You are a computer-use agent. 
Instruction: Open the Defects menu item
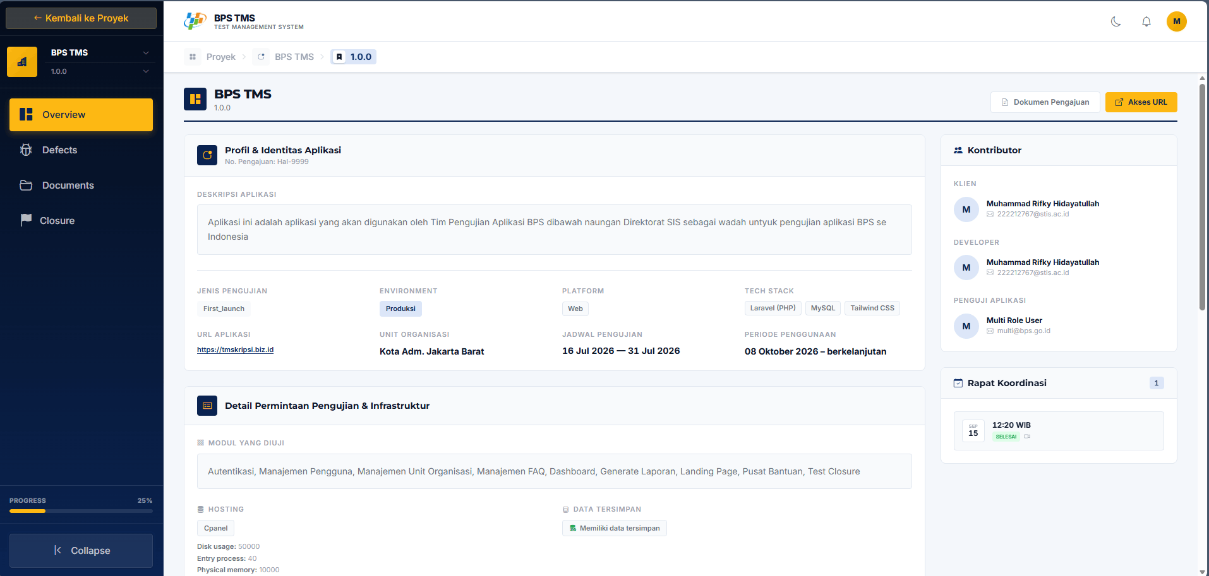click(x=81, y=150)
